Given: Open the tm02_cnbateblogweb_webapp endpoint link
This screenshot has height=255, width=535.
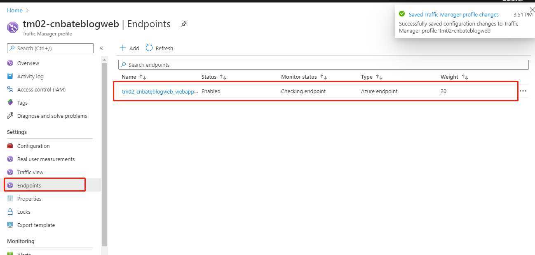Looking at the screenshot, I should coord(160,91).
